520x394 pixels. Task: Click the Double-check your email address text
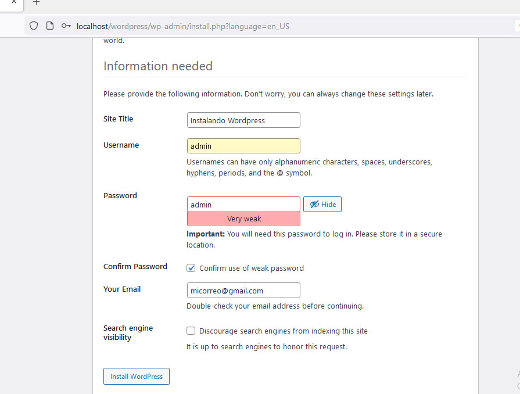click(x=275, y=306)
